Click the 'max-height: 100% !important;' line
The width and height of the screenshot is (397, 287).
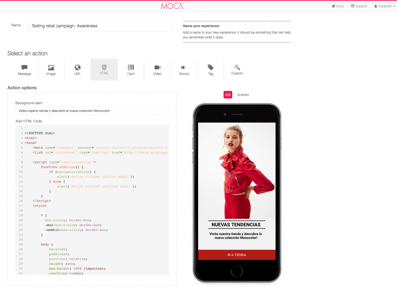(x=77, y=268)
